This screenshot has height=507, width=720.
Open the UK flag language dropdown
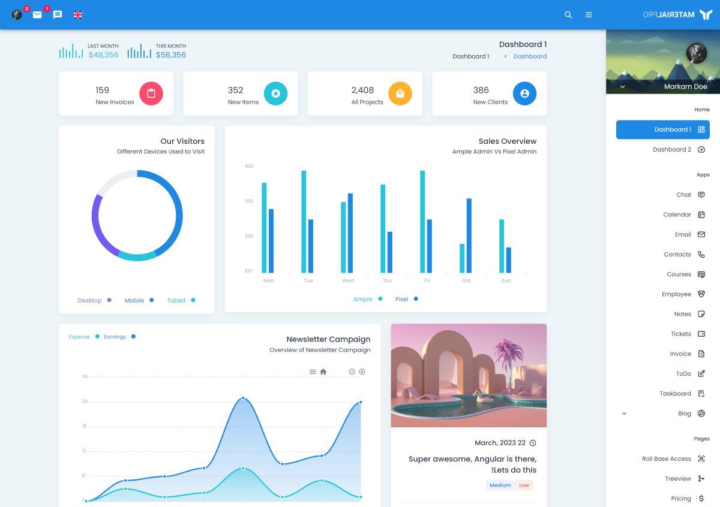click(78, 15)
